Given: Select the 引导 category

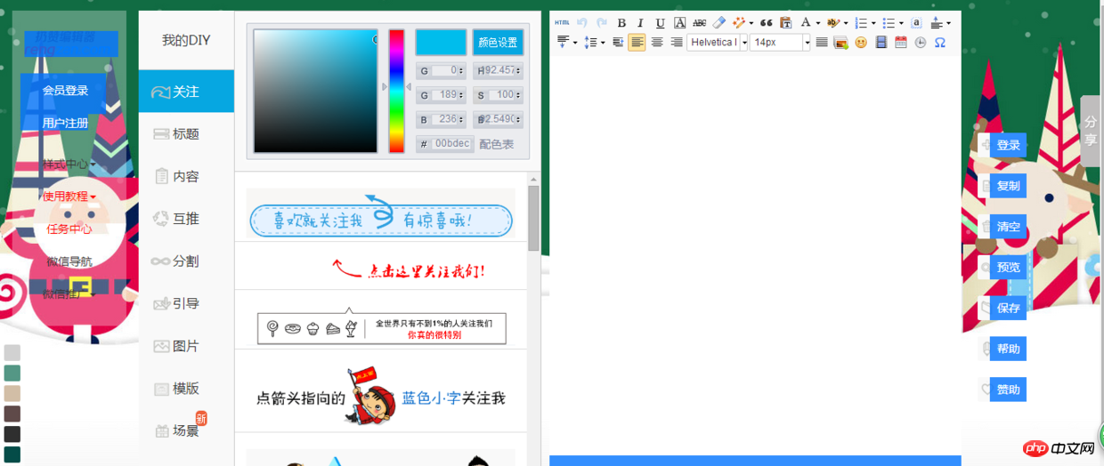Looking at the screenshot, I should (x=186, y=303).
